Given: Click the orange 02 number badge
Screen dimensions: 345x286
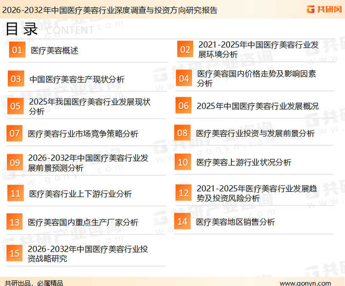Looking at the screenshot, I should click(185, 49).
